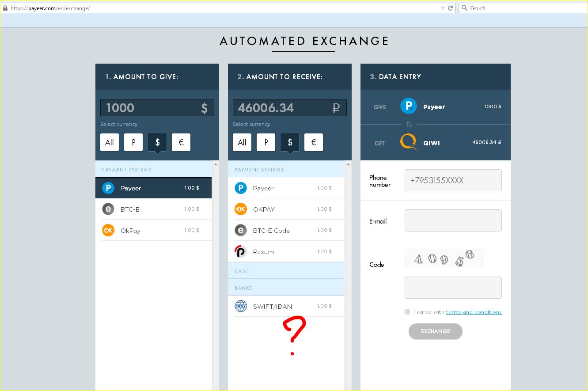The width and height of the screenshot is (588, 391).
Task: Select dollar currency under Amount to Give
Action: (157, 142)
